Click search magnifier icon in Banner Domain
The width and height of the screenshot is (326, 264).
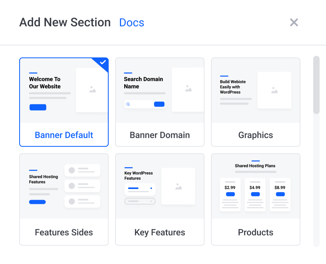[x=128, y=104]
